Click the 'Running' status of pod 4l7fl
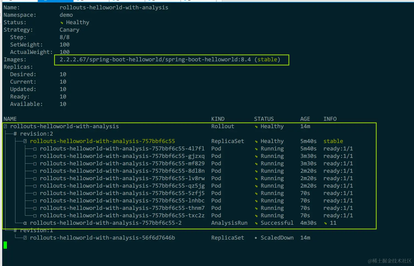414x266 pixels. pyautogui.click(x=272, y=149)
